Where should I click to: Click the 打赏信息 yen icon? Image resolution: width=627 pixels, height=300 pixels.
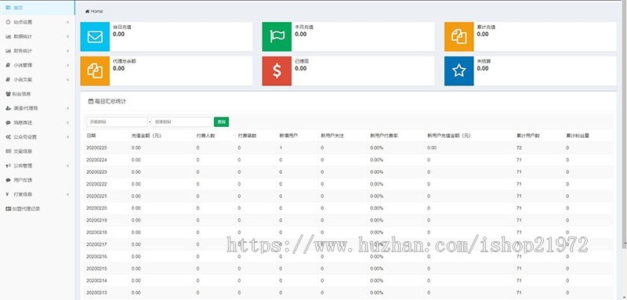[8, 194]
